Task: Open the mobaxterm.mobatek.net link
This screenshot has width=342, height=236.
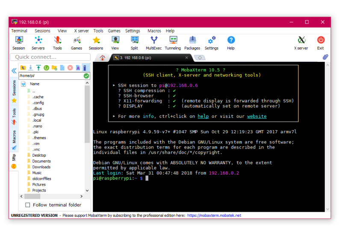Action: point(214,216)
